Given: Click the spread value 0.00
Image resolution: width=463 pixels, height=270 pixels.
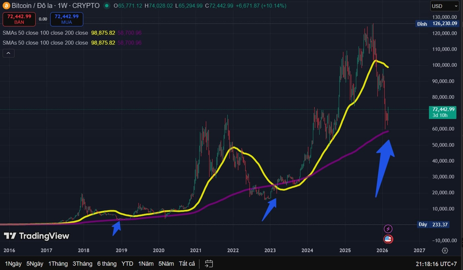Looking at the screenshot, I should click(x=43, y=19).
